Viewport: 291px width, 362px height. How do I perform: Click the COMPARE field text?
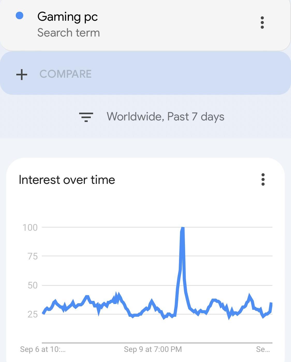[x=65, y=74]
